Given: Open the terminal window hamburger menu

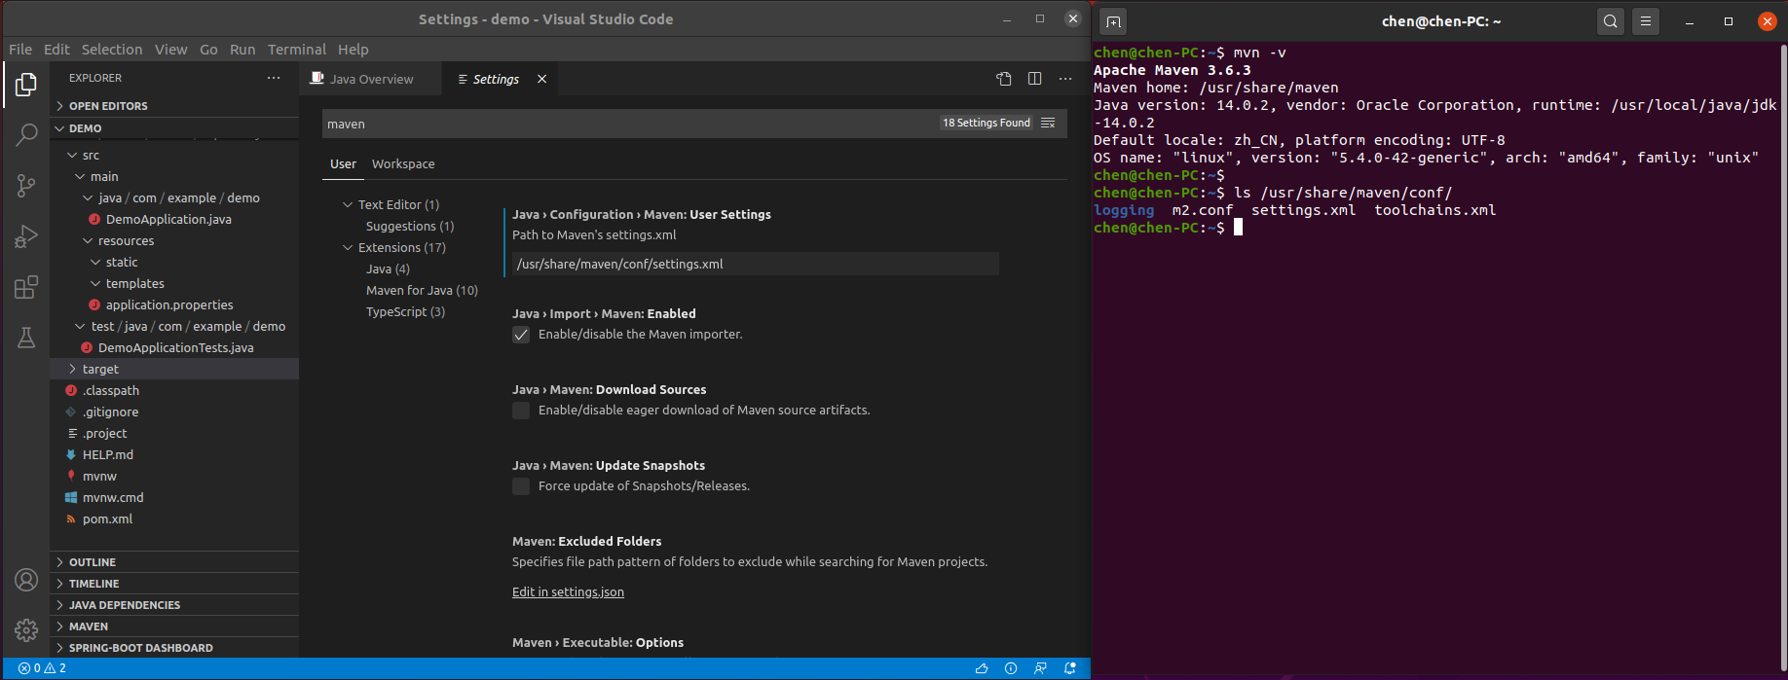Looking at the screenshot, I should point(1646,21).
